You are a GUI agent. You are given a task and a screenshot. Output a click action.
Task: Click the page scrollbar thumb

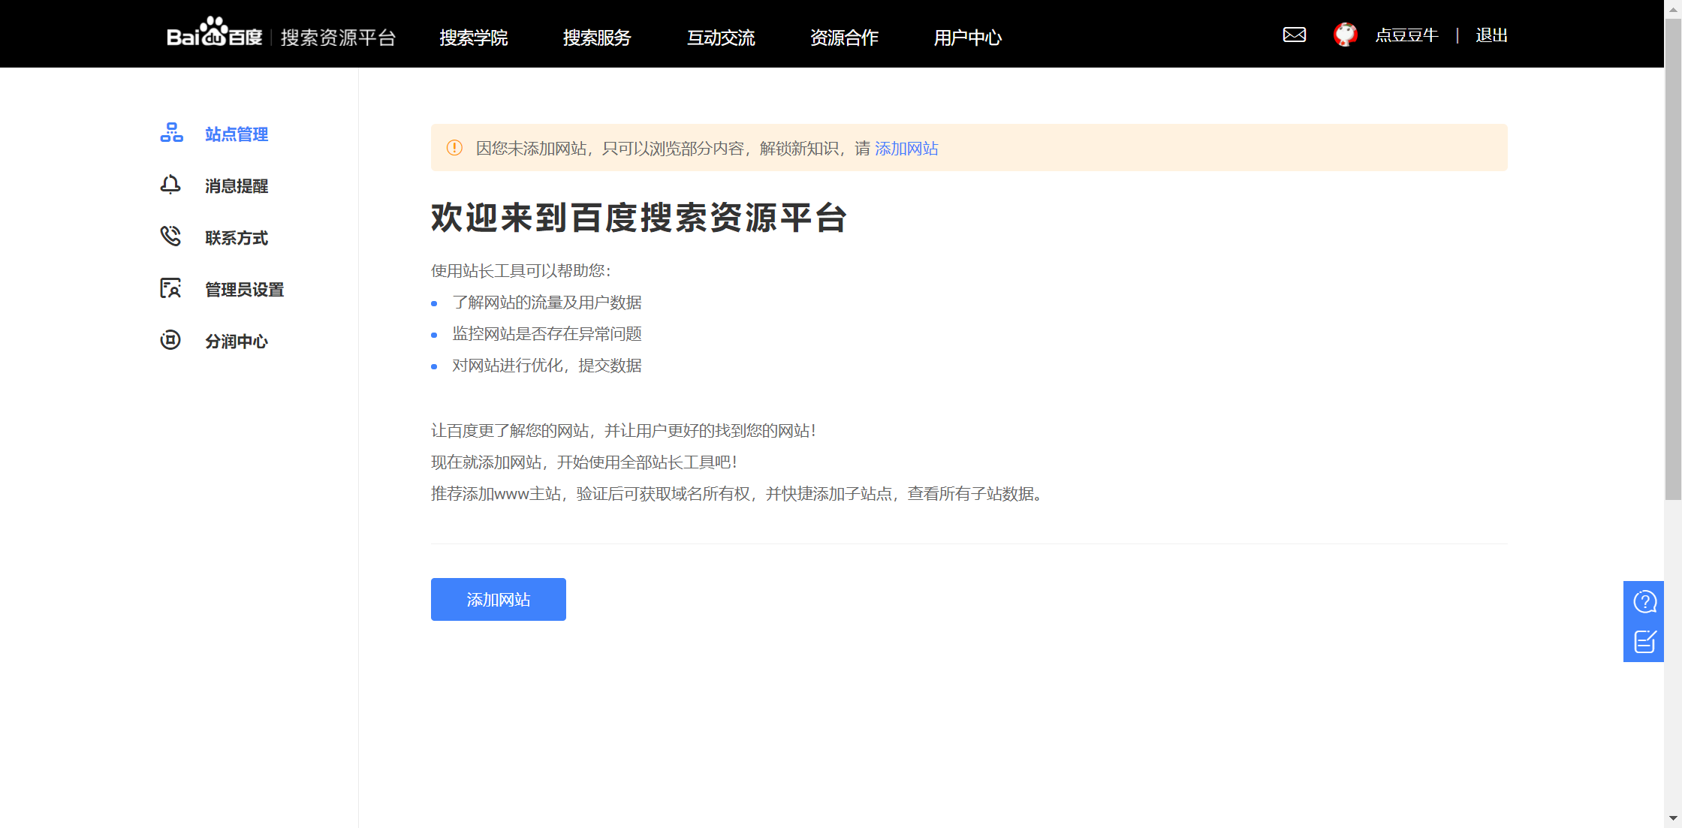[1673, 259]
